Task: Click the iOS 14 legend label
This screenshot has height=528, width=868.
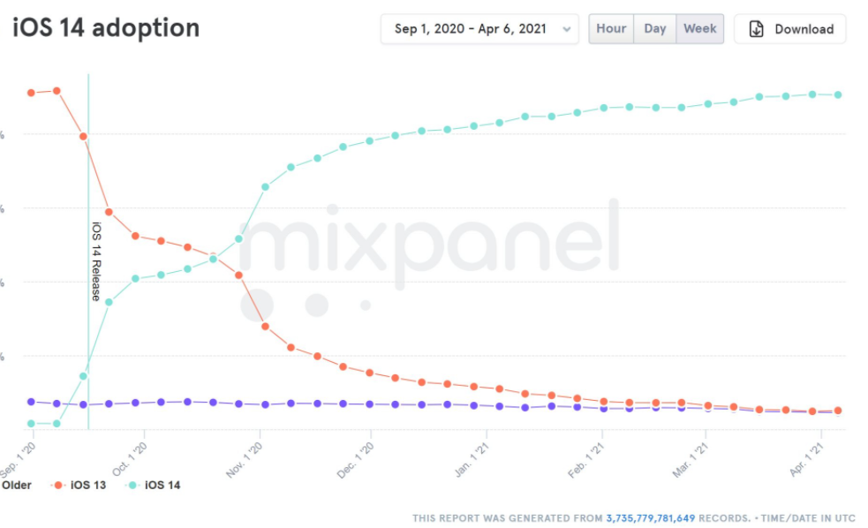Action: [162, 485]
